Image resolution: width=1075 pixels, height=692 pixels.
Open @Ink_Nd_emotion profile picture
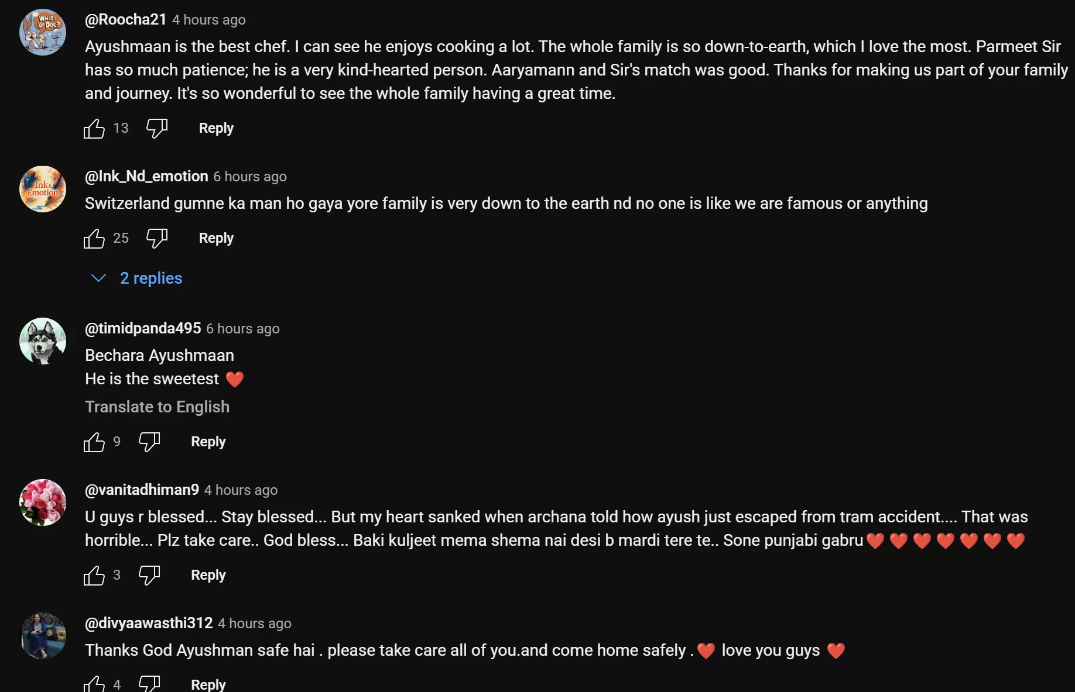[43, 189]
